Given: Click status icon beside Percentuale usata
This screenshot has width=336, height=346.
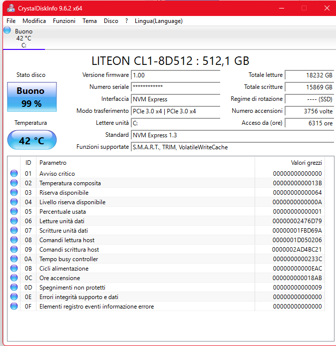Looking at the screenshot, I should [14, 212].
